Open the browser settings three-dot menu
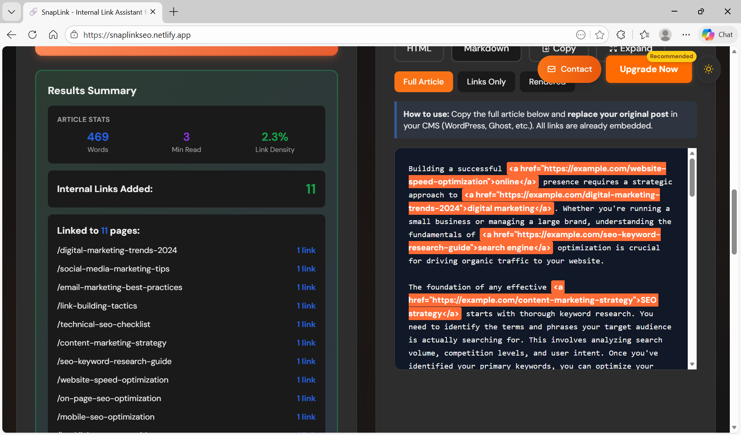 687,35
